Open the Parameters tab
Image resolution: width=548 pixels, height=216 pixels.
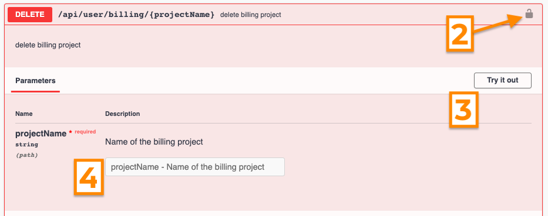[x=35, y=80]
